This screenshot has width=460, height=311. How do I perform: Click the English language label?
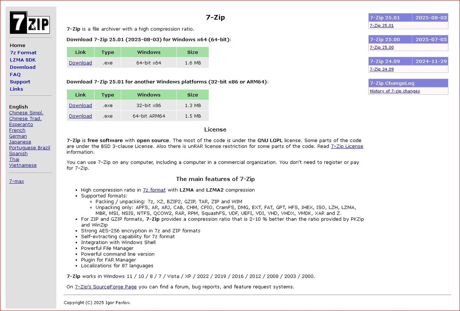click(x=18, y=107)
